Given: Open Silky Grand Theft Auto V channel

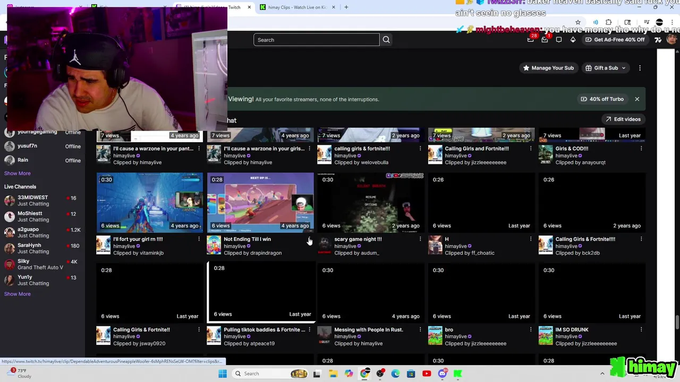Looking at the screenshot, I should point(41,264).
